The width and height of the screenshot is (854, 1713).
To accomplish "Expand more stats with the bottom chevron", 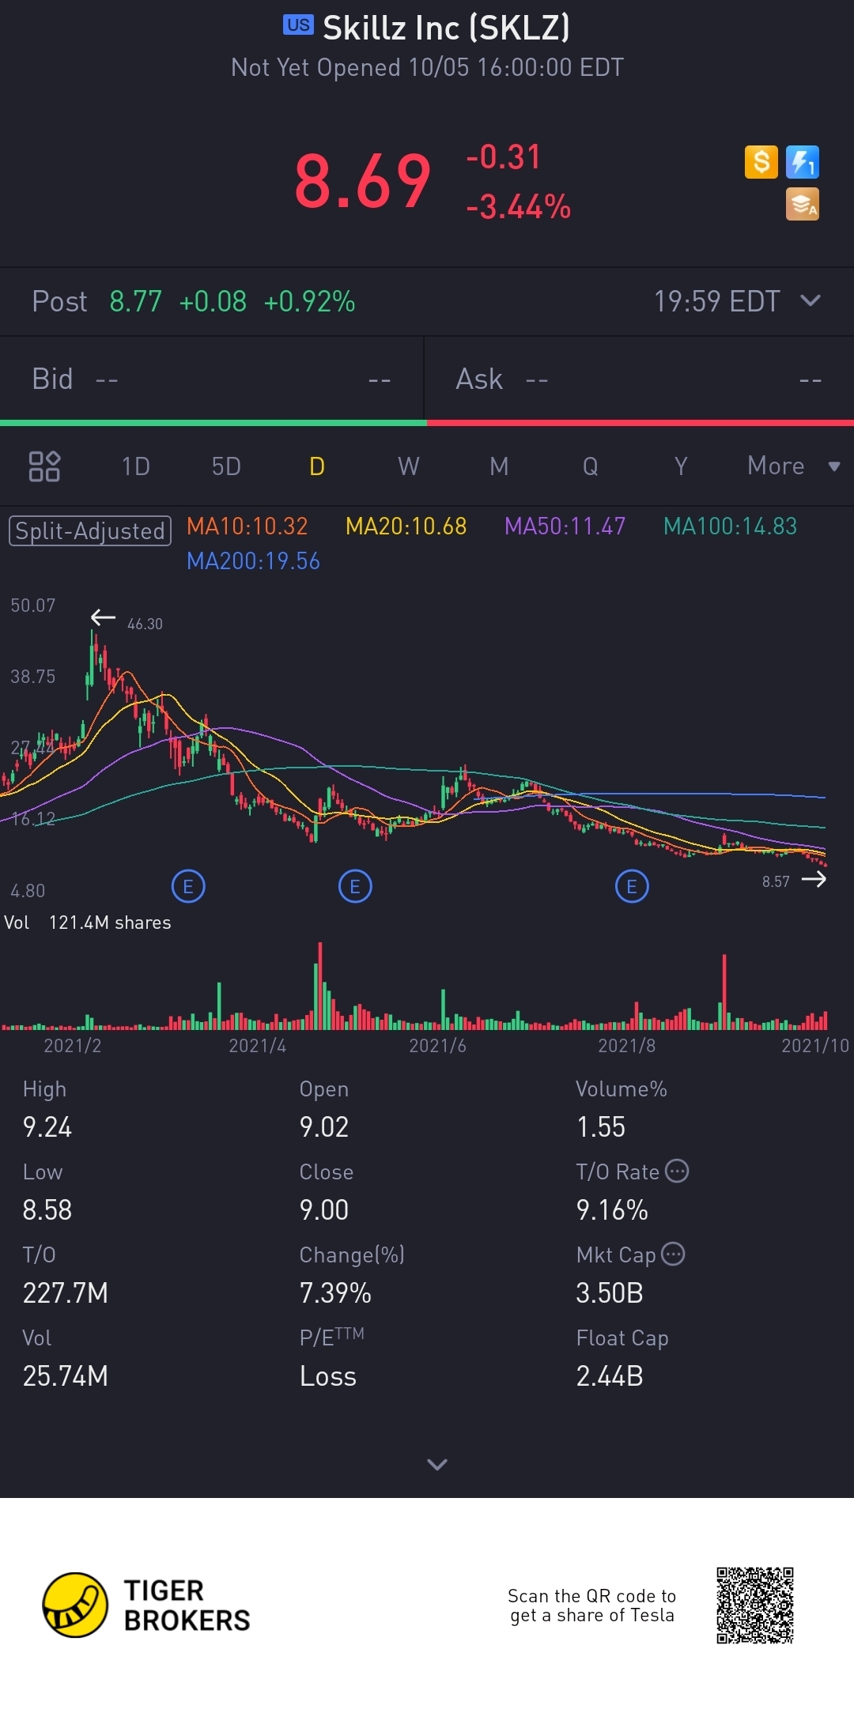I will click(x=437, y=1464).
